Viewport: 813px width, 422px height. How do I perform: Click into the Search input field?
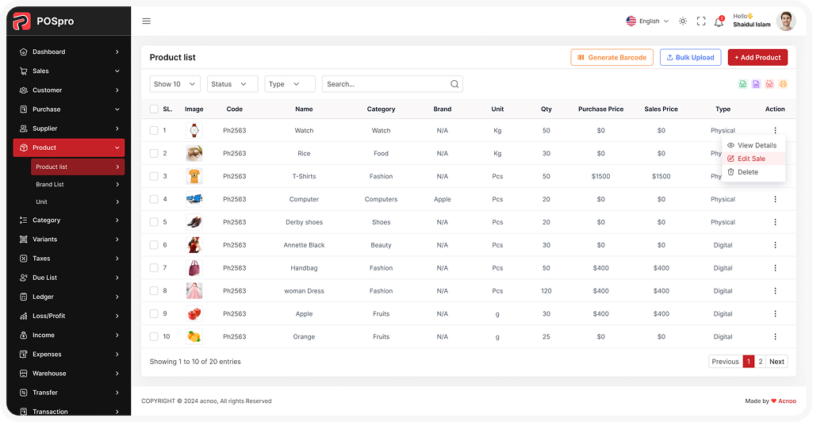[x=385, y=84]
